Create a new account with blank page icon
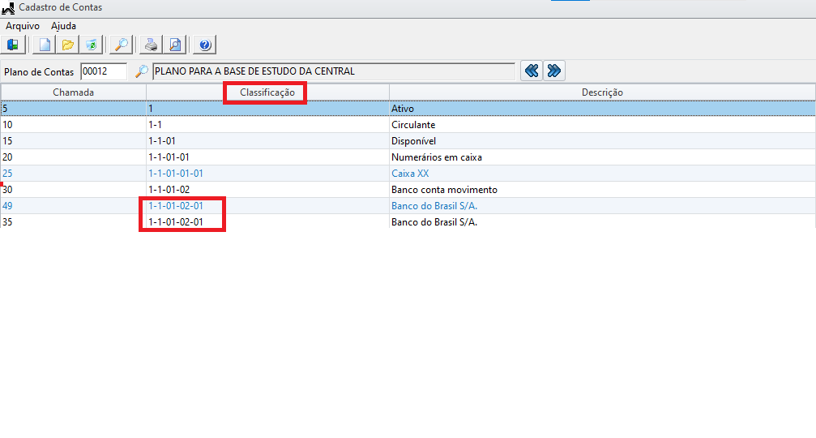This screenshot has width=816, height=438. (x=45, y=45)
